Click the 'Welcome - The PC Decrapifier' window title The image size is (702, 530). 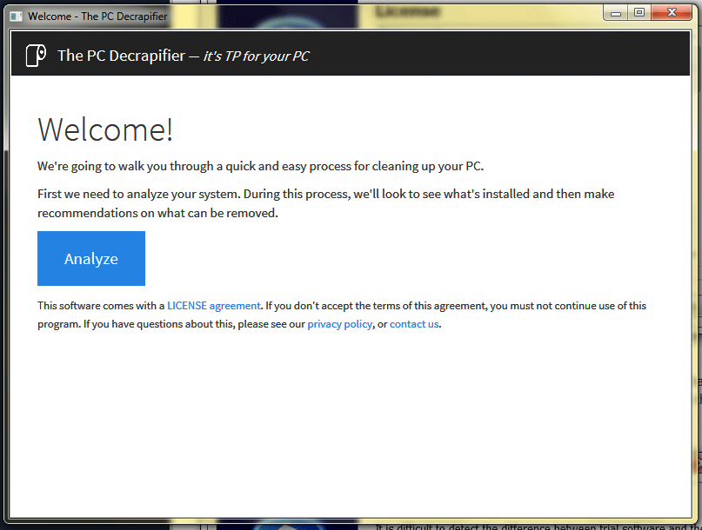97,17
